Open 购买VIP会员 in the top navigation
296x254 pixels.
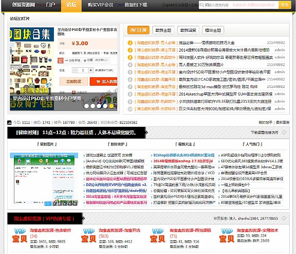pyautogui.click(x=101, y=5)
